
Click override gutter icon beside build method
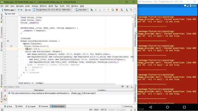[8, 41]
